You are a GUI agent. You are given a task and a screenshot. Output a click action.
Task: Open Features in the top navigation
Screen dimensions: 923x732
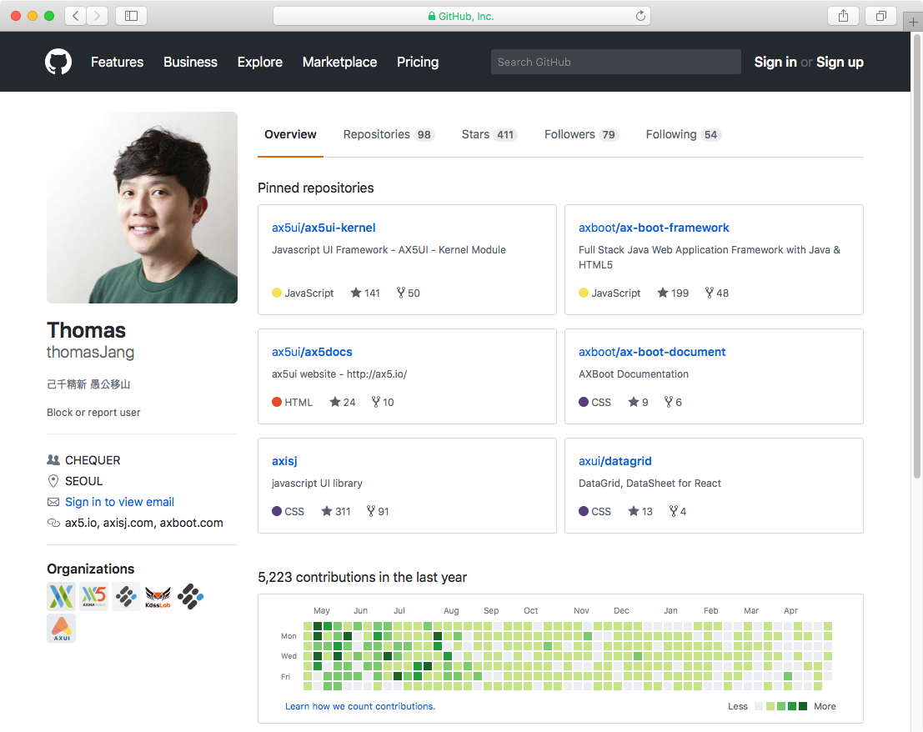pos(117,62)
